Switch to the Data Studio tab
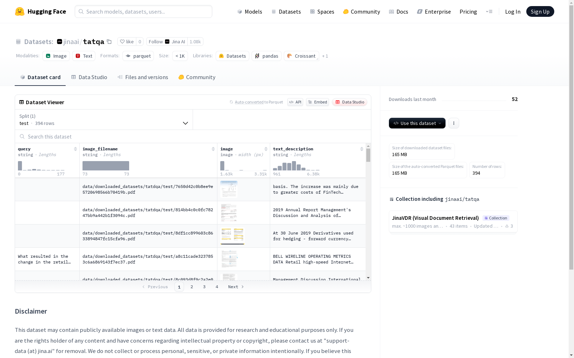 (x=89, y=77)
